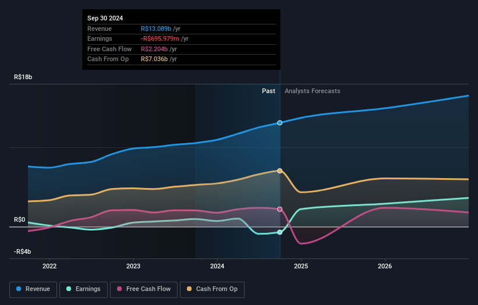The image size is (478, 305).
Task: Click the orange Cash From Op data point
Action: point(279,171)
